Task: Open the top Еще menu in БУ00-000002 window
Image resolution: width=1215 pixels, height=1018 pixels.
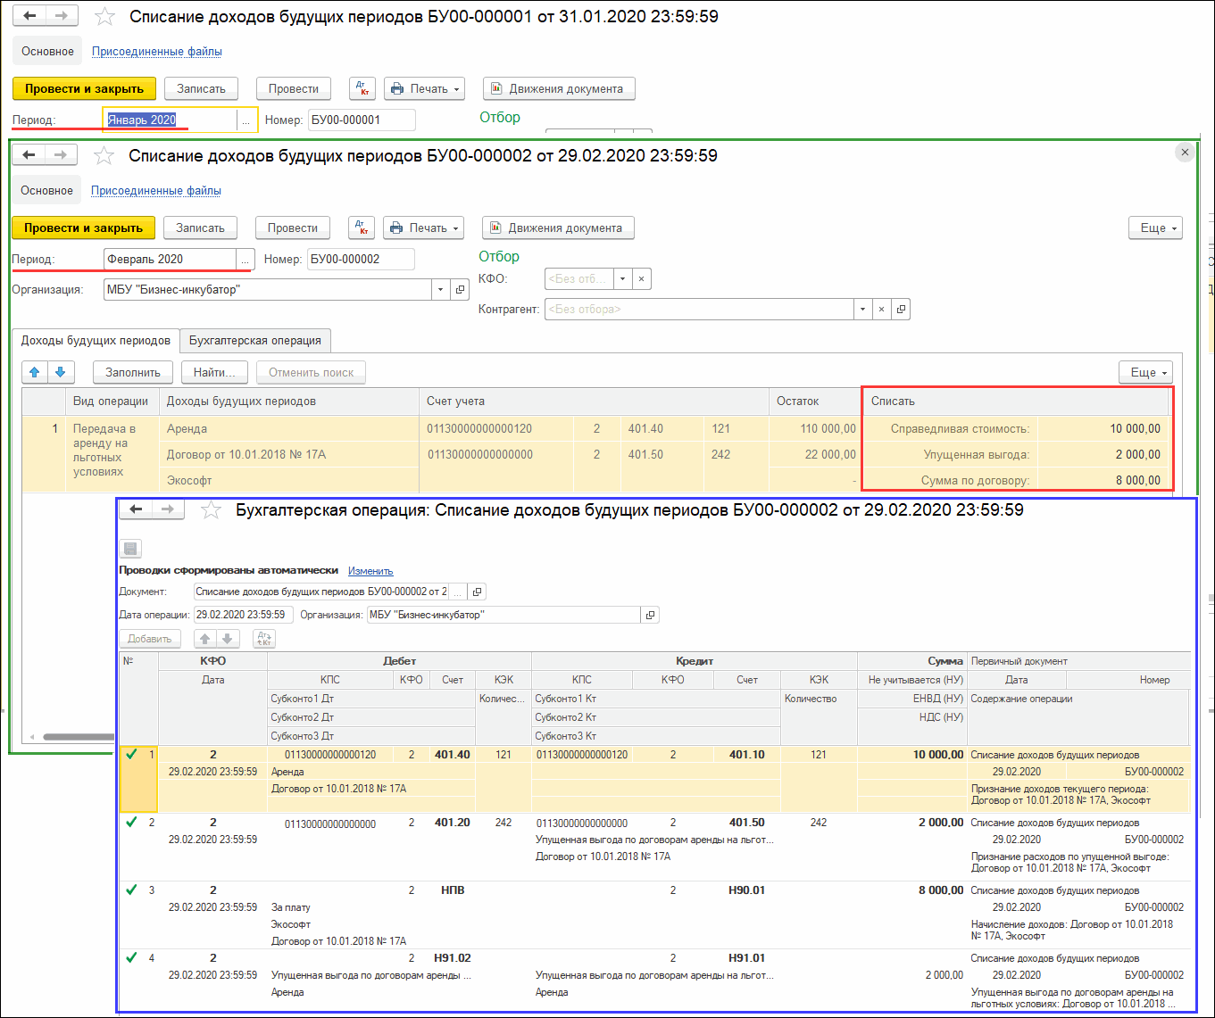Action: pyautogui.click(x=1155, y=228)
